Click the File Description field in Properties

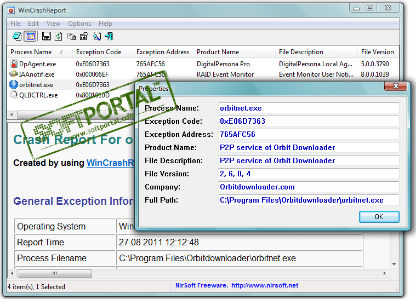point(309,160)
